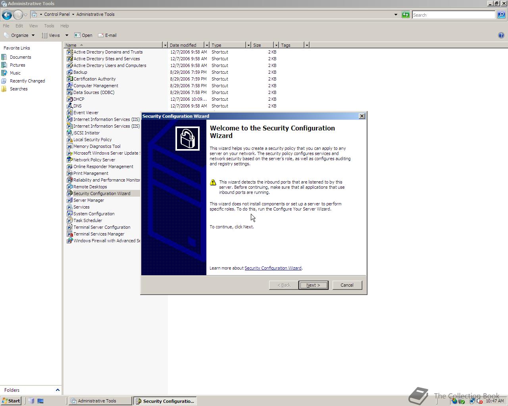Select the DNS shortcut icon
The width and height of the screenshot is (508, 406).
pos(69,106)
